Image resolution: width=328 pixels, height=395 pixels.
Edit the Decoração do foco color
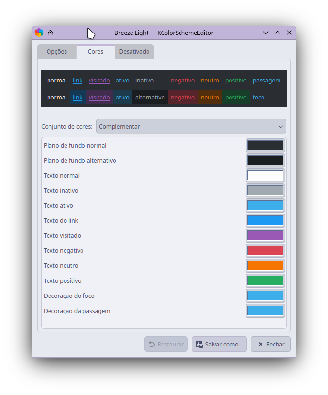coord(265,296)
